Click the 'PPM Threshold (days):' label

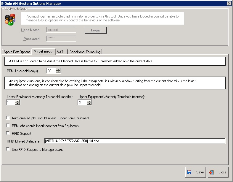tap(23, 71)
